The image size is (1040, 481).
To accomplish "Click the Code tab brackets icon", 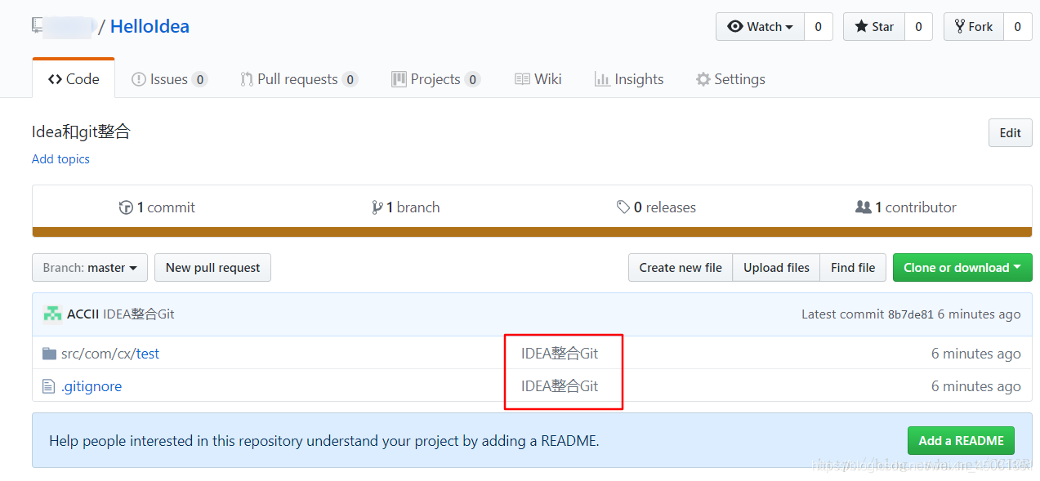I will pyautogui.click(x=55, y=79).
